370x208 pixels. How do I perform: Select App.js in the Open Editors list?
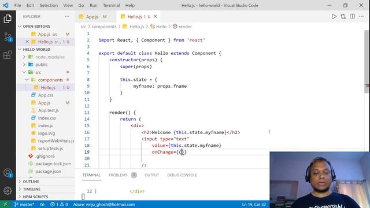[44, 34]
